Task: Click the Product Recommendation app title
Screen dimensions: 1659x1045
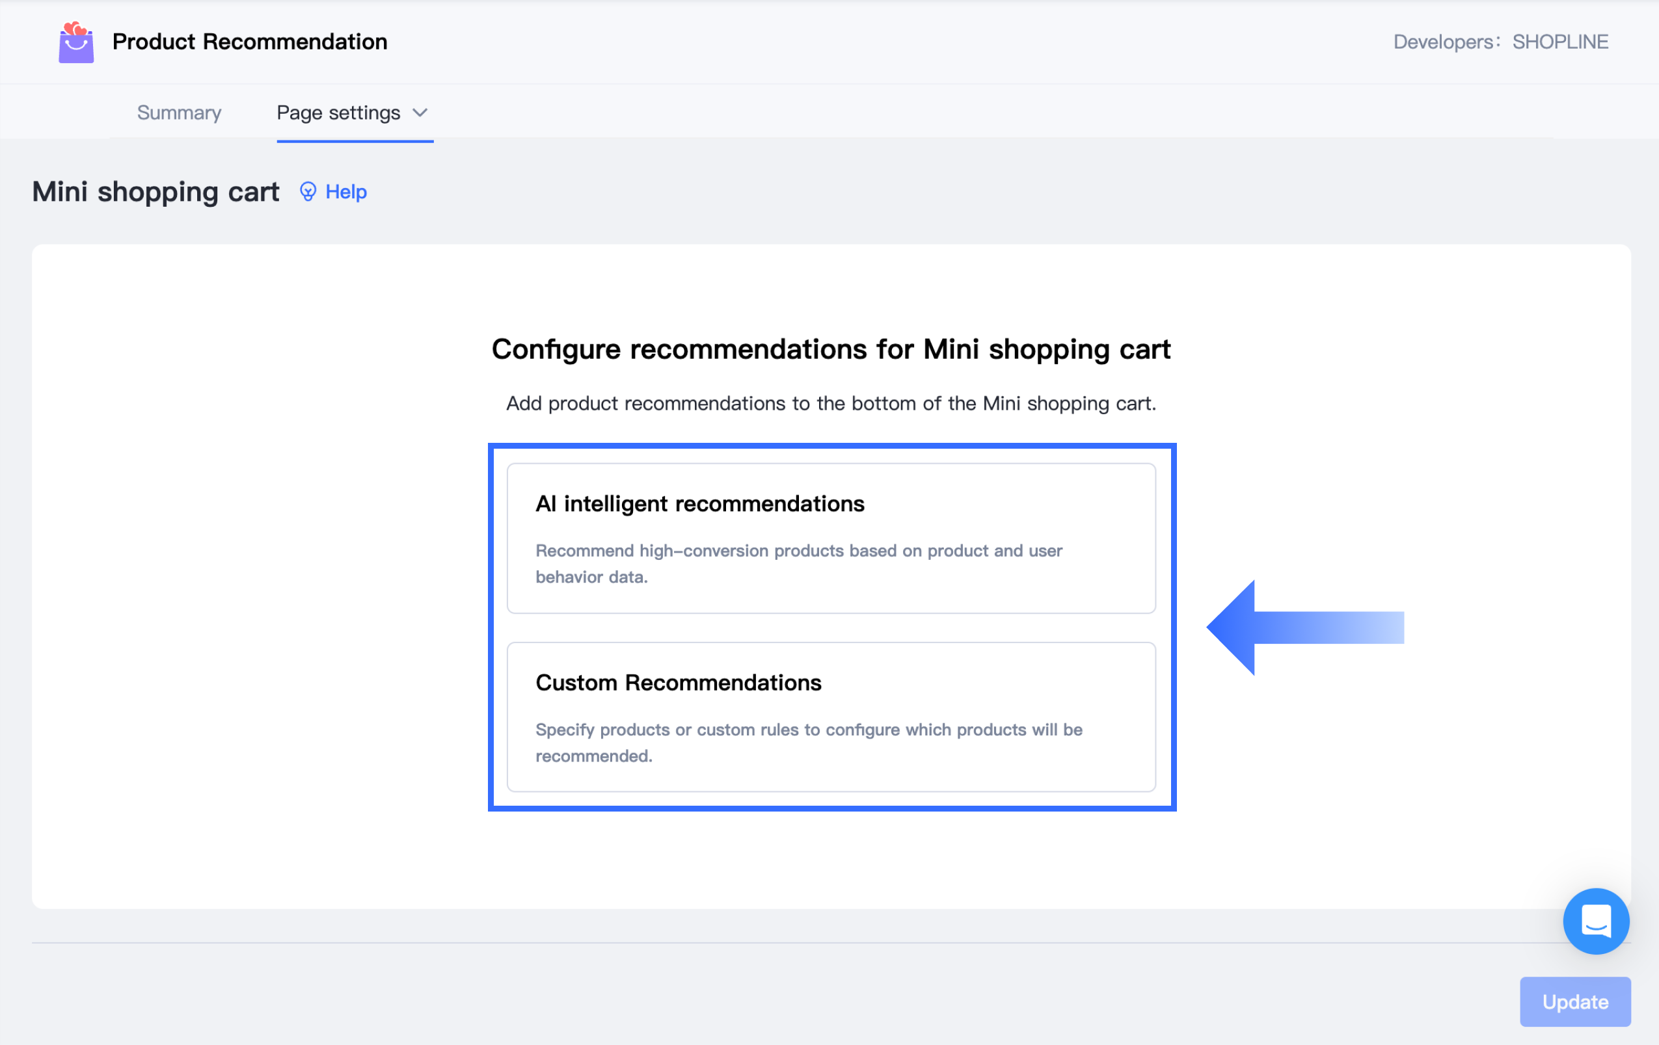Action: pyautogui.click(x=249, y=42)
